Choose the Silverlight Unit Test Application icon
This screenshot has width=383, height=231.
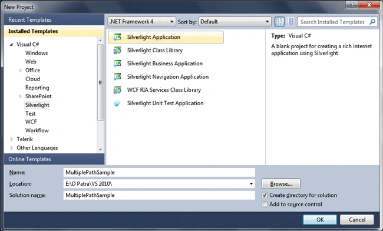coord(117,103)
